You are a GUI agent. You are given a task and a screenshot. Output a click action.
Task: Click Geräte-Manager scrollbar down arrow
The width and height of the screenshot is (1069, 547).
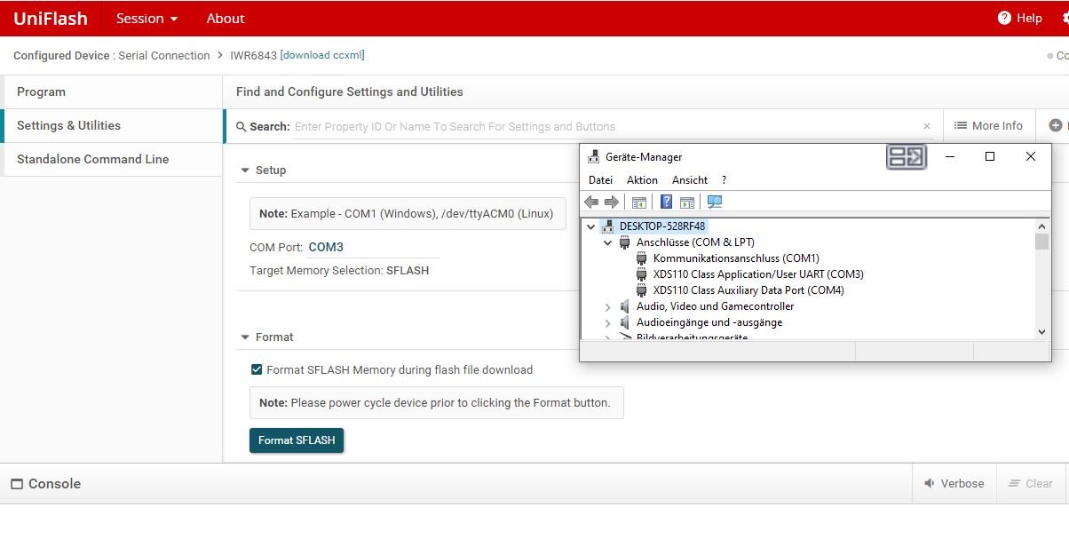1041,332
